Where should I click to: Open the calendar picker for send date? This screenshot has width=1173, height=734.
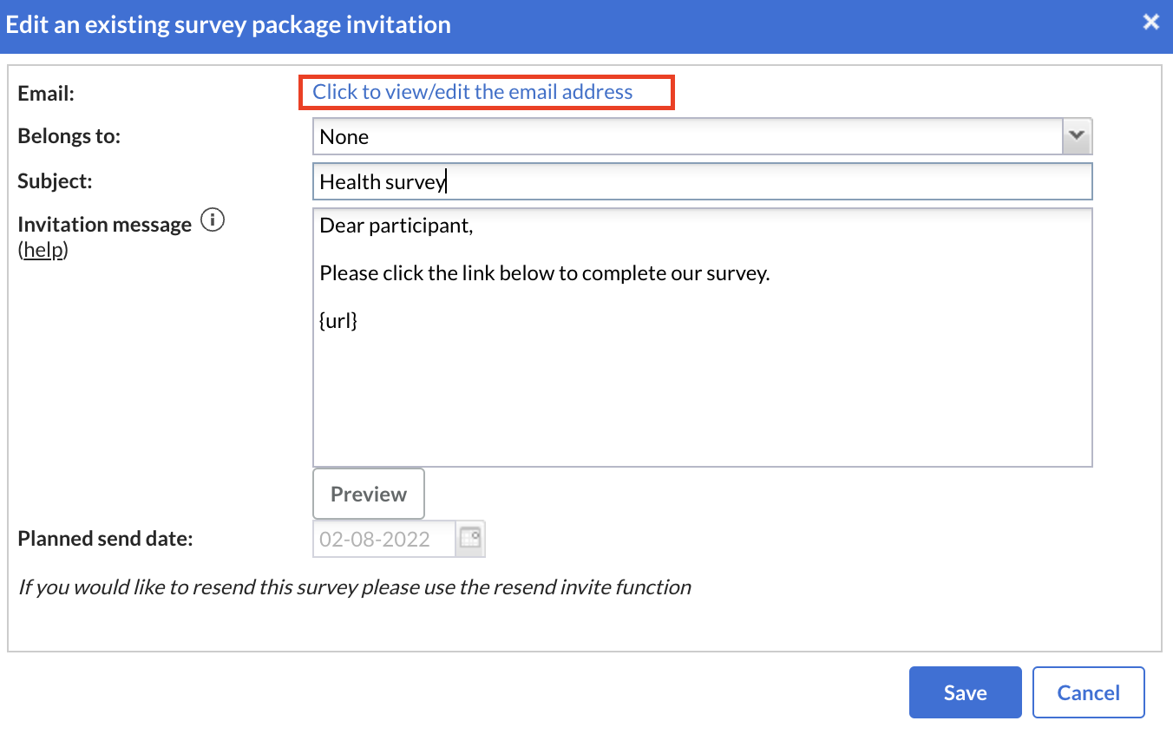click(470, 538)
